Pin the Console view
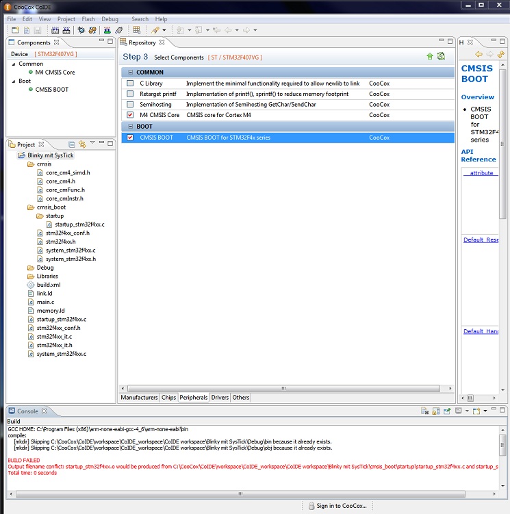 447,411
